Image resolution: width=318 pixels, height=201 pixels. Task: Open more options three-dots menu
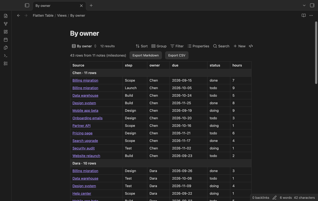coord(311,15)
